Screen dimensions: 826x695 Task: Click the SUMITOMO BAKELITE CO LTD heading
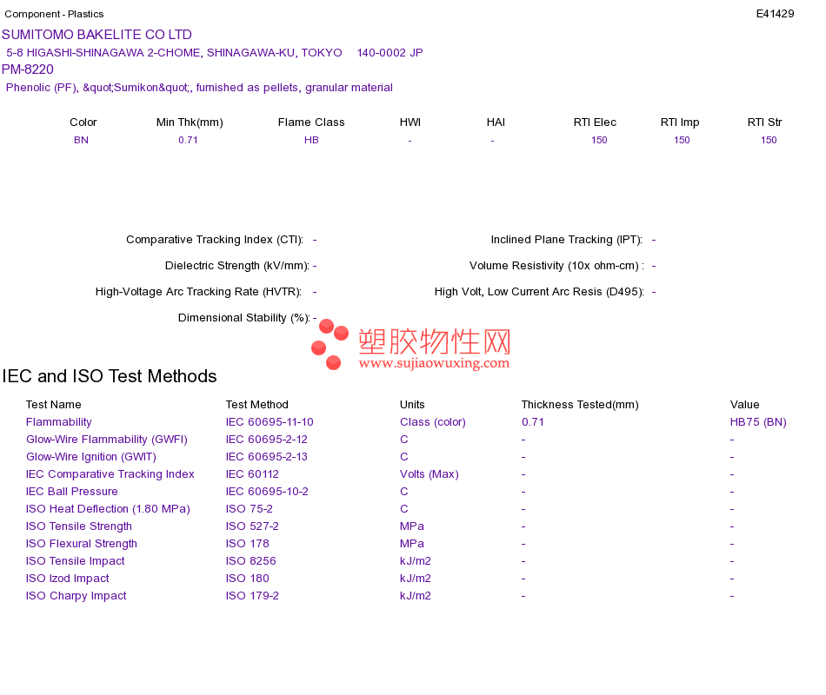pos(97,35)
